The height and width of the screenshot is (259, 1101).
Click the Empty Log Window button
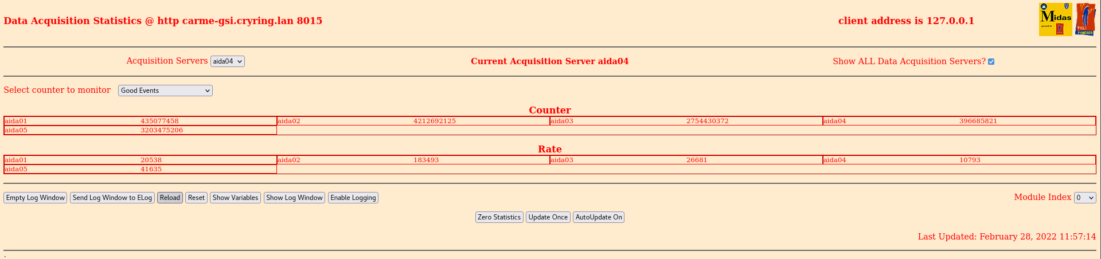click(x=36, y=198)
